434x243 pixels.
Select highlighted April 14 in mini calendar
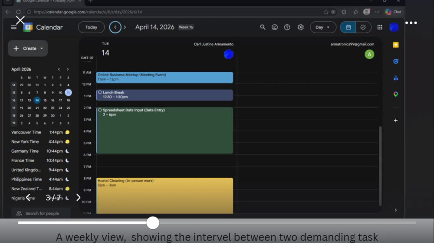point(37,100)
